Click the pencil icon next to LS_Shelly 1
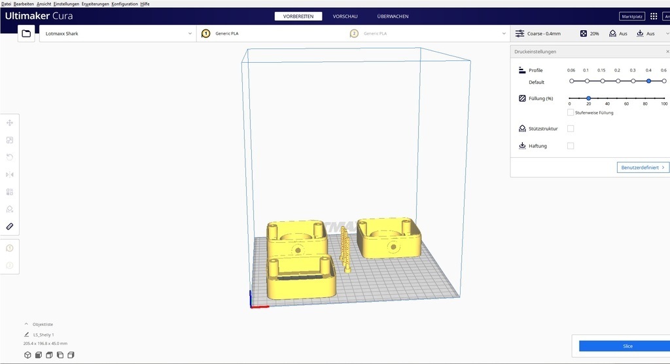670x364 pixels. click(x=26, y=335)
